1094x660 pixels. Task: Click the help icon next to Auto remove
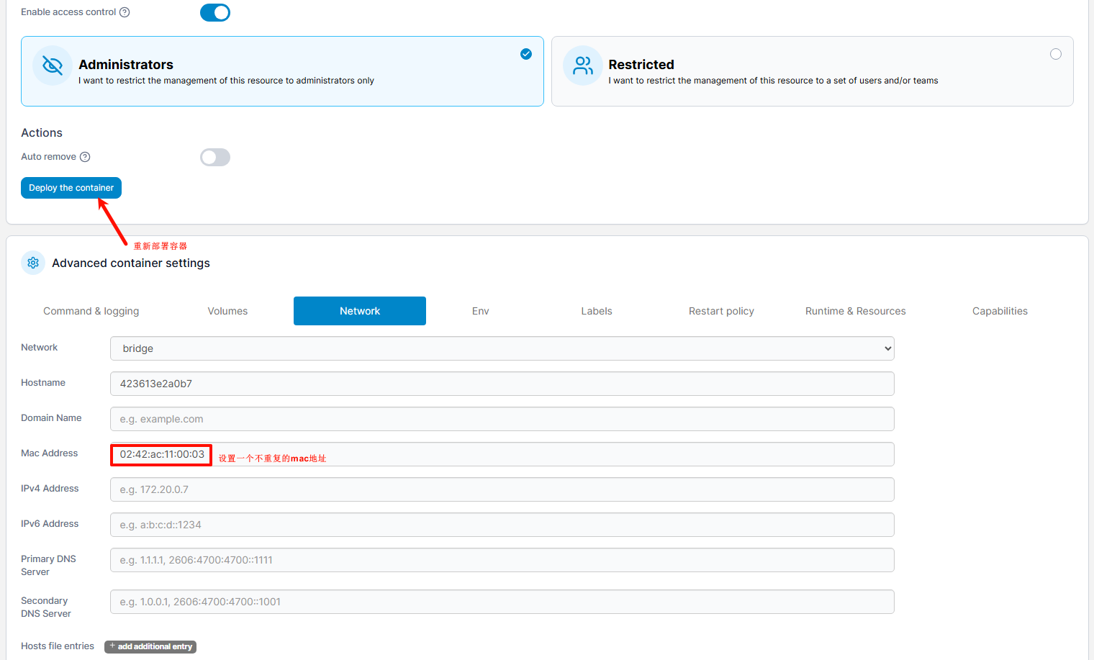[x=85, y=157]
